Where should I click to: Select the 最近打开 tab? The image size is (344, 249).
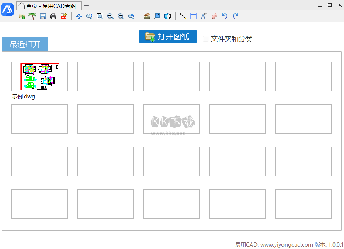click(25, 44)
